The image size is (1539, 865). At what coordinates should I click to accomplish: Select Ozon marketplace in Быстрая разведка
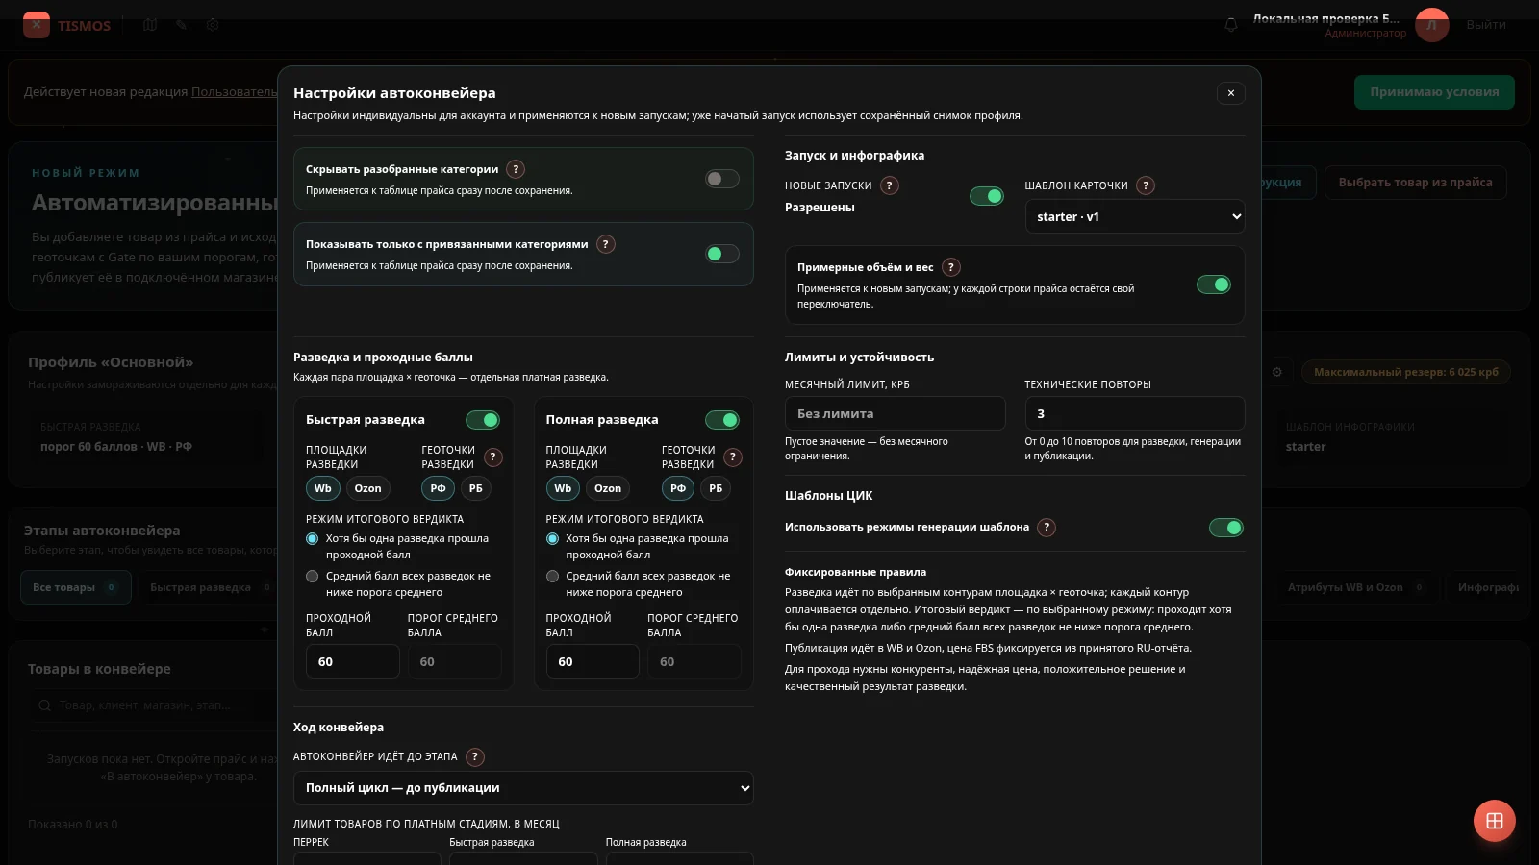(367, 488)
